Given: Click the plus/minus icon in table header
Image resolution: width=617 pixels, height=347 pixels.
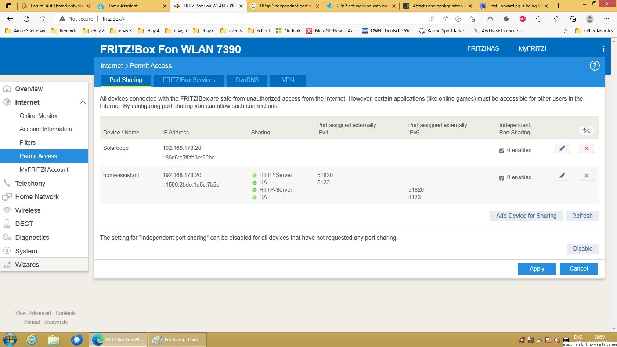Looking at the screenshot, I should tap(586, 130).
